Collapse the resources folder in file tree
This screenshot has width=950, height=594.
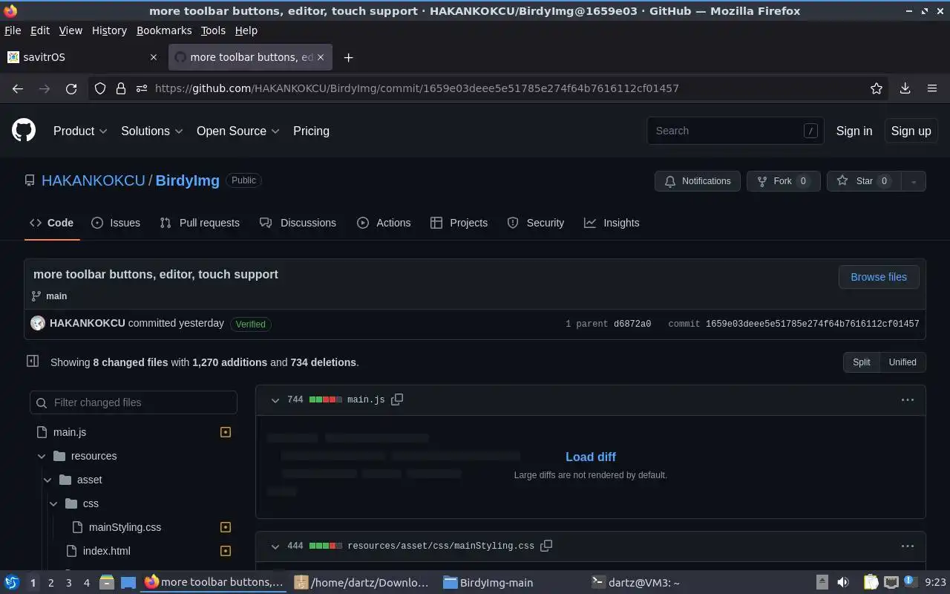42,456
